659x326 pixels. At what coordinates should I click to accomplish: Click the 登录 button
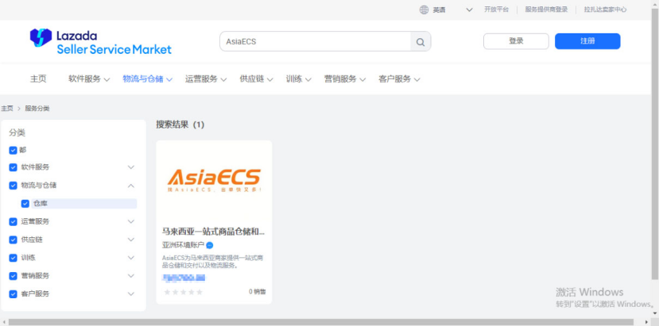pos(516,41)
